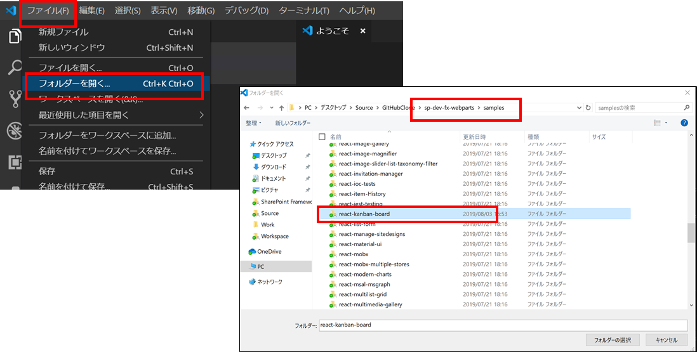Screen dimensions: 697x352
Task: Click sp-dev-fx-webparts in breadcrumb path
Action: [x=449, y=108]
